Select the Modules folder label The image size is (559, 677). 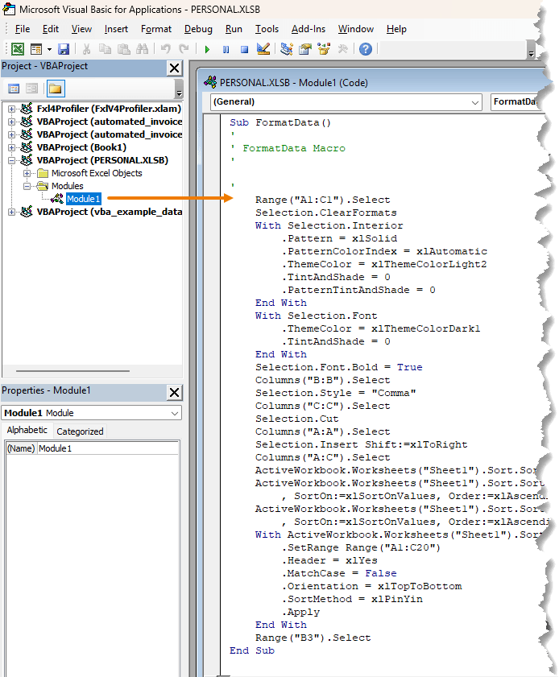(68, 186)
